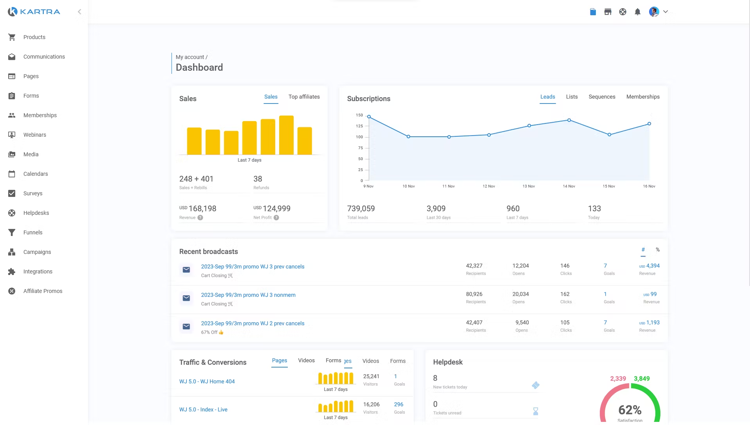Viewport: 750px width, 425px height.
Task: Click the Communications envelope icon
Action: tap(12, 57)
